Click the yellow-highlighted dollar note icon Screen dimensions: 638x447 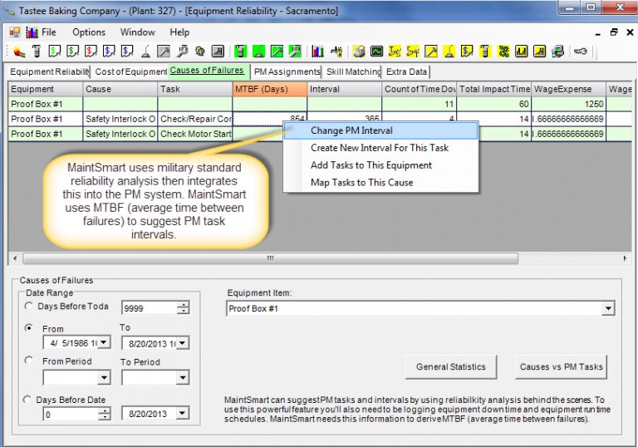[x=467, y=52]
